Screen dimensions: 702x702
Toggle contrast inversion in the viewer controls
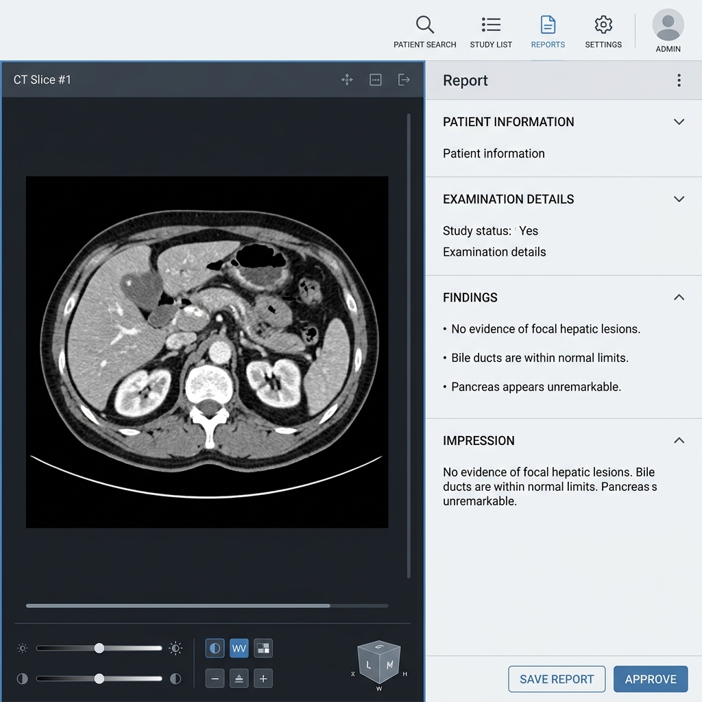(x=215, y=648)
